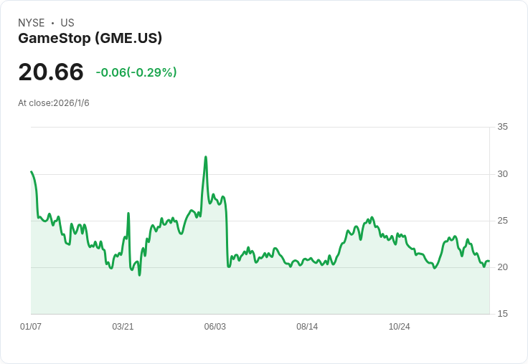This screenshot has width=528, height=364.
Task: Click the highest peak of the price line
Action: pos(206,157)
